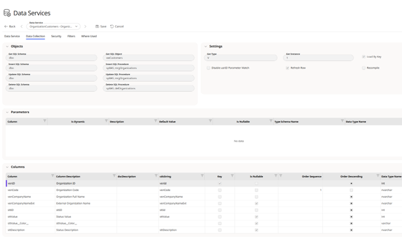Click the Save button

tap(100, 26)
